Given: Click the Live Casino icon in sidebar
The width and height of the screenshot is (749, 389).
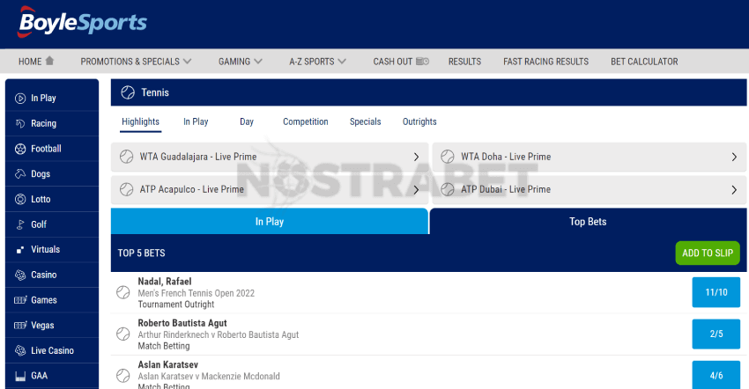Looking at the screenshot, I should coord(20,350).
